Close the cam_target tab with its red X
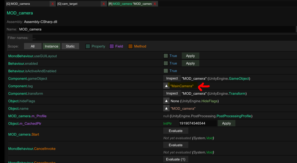 103,4
